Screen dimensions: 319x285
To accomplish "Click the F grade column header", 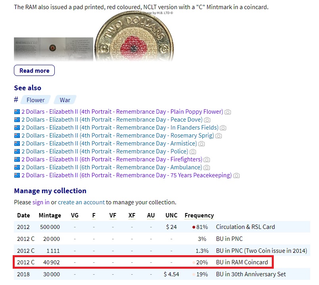I will coord(94,215).
